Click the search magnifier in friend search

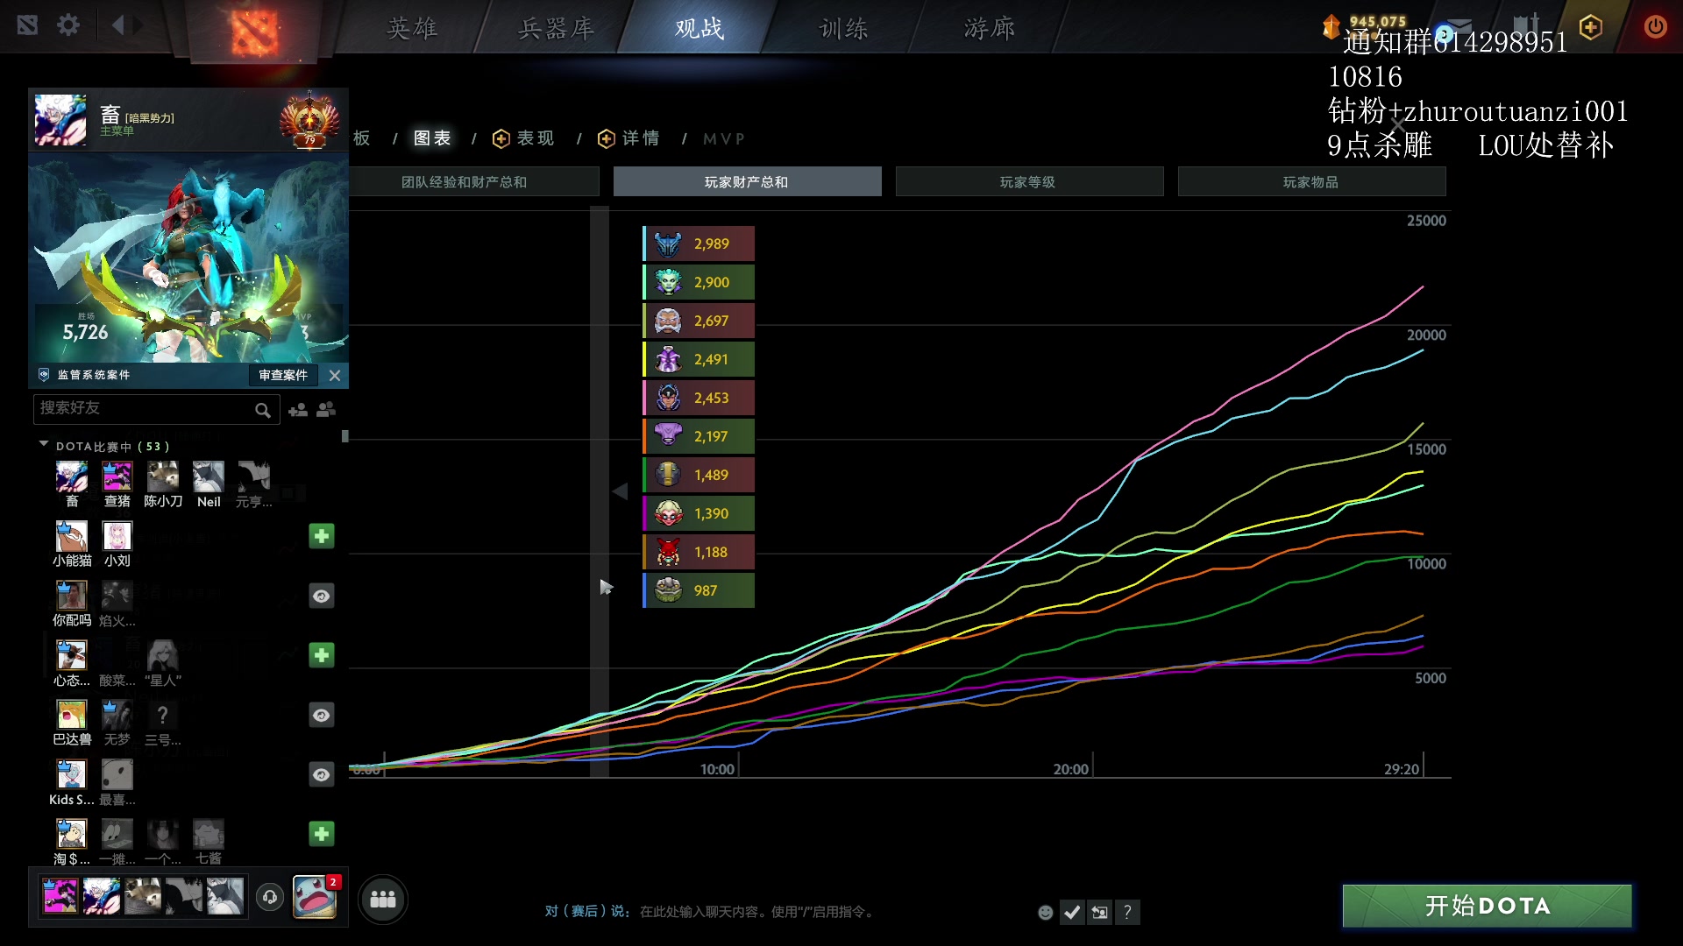(262, 409)
